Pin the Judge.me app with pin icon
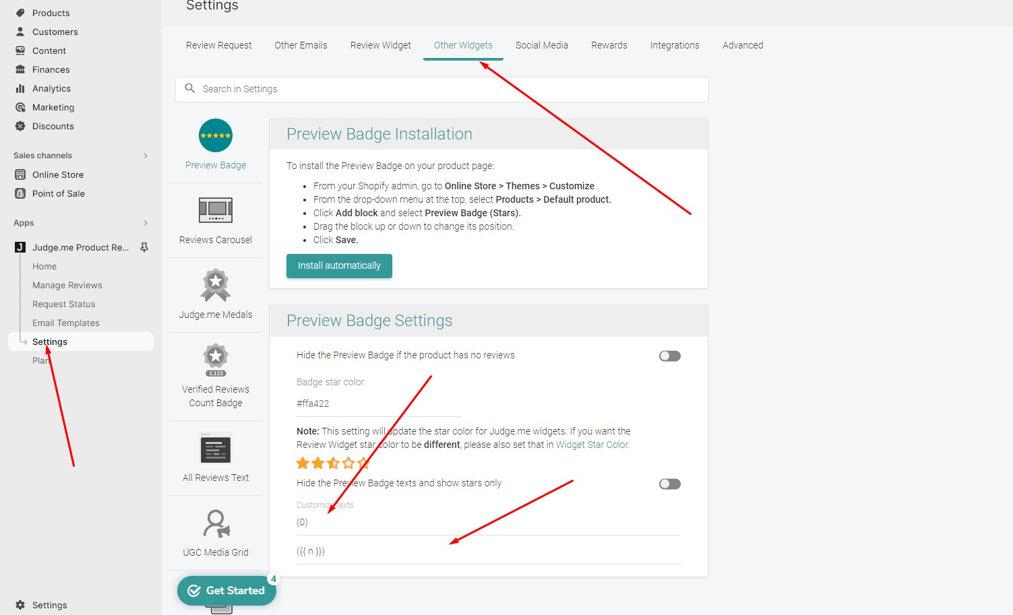1013x615 pixels. [x=144, y=247]
